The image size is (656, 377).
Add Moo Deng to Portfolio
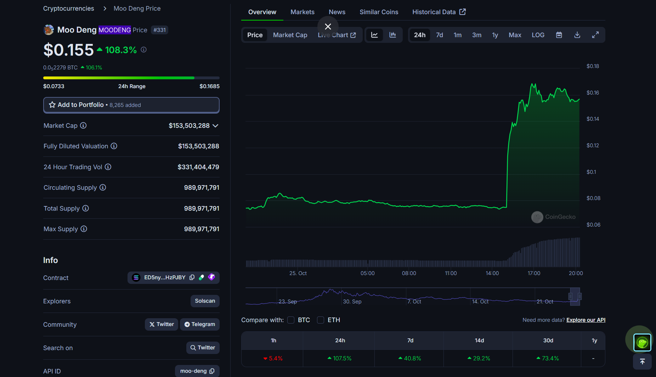(131, 105)
